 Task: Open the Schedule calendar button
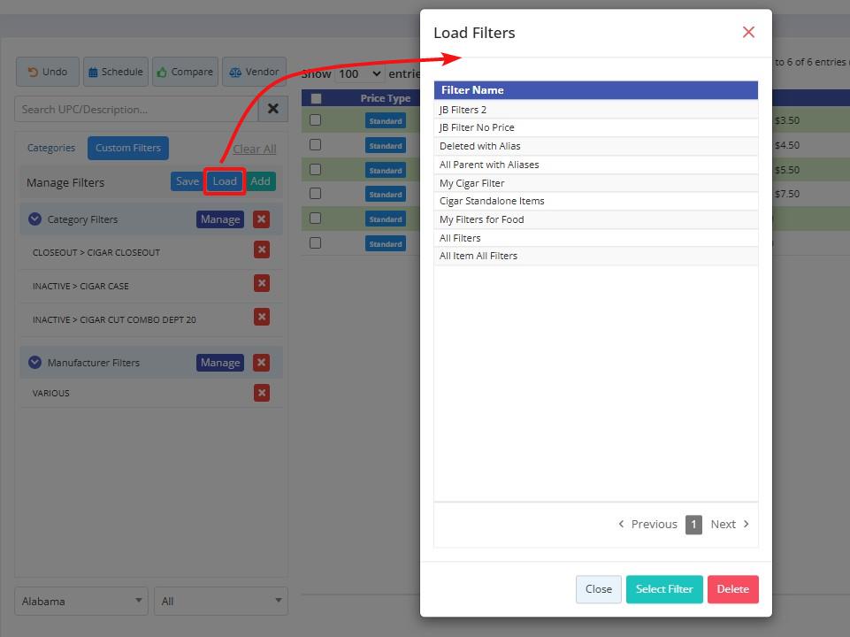(x=116, y=72)
